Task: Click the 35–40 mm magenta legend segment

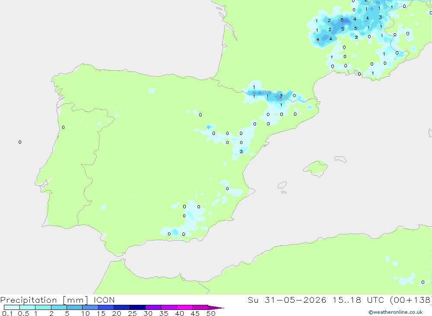Action: click(169, 307)
